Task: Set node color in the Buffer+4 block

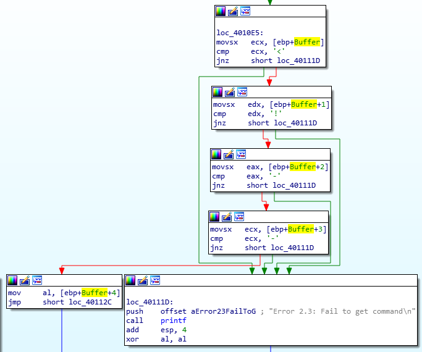Action: tap(12, 280)
